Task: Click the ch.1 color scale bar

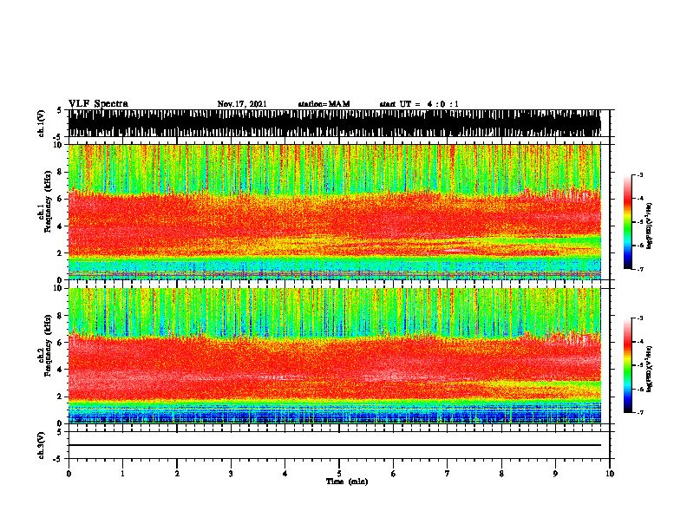Action: coord(628,222)
